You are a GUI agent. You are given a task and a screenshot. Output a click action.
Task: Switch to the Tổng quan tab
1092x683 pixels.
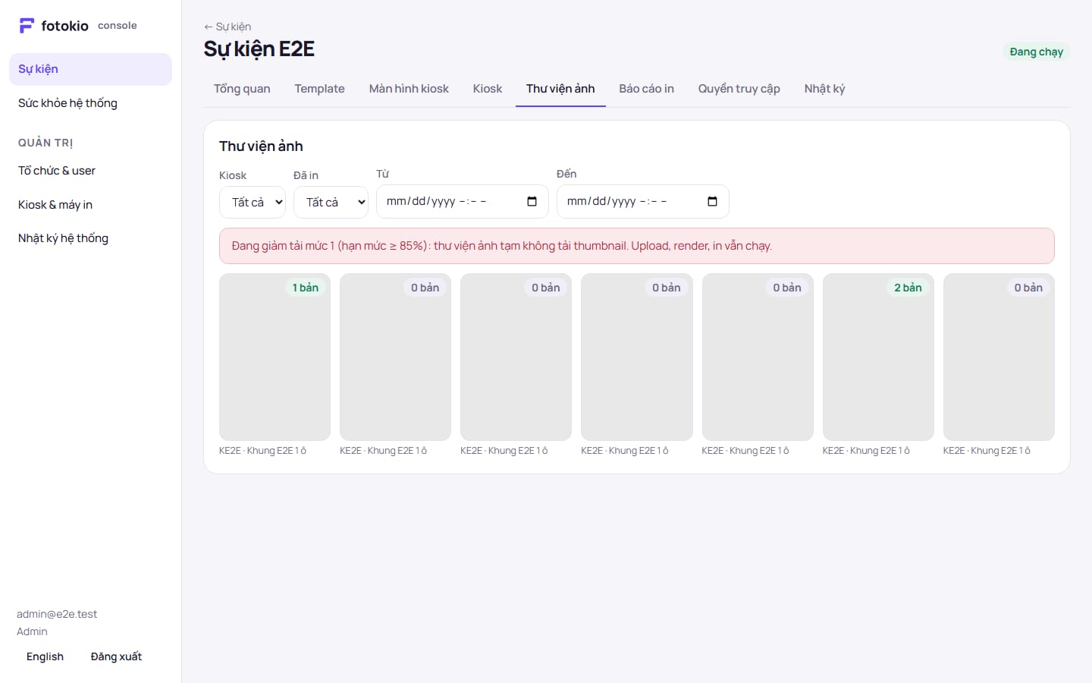[242, 89]
